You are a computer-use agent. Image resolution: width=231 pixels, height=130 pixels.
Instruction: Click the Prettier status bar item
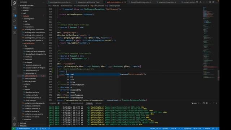[x=206, y=129]
